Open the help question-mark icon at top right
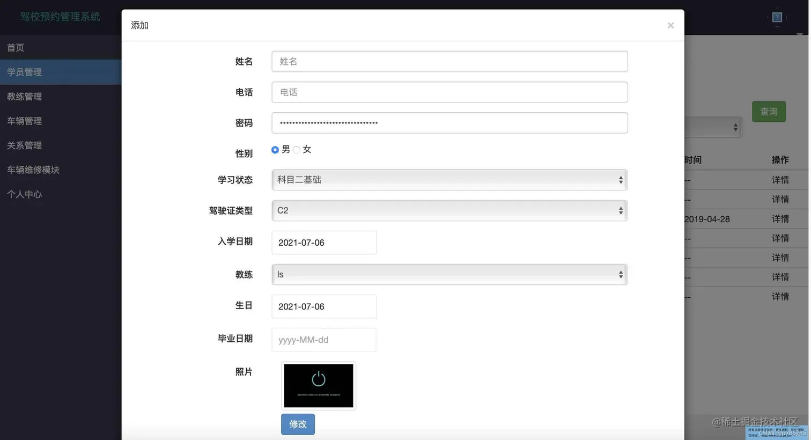 click(x=776, y=17)
